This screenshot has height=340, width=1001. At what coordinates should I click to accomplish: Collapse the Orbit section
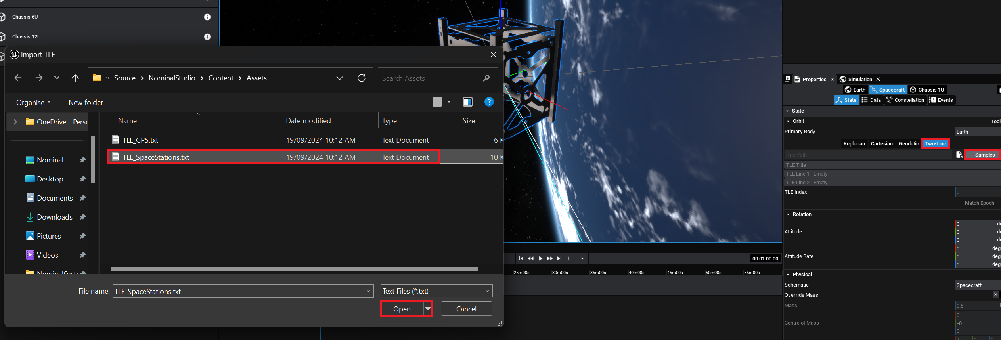[x=788, y=121]
